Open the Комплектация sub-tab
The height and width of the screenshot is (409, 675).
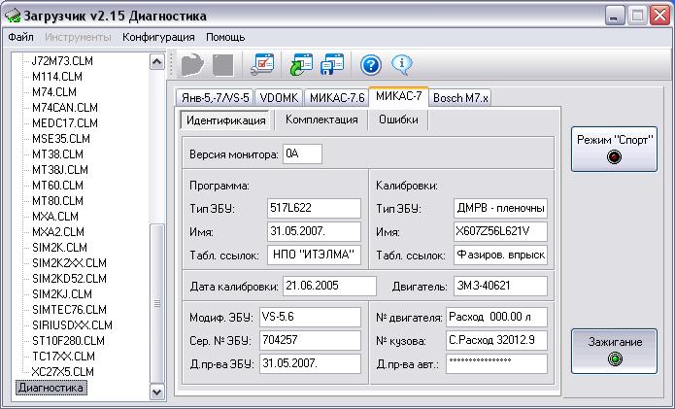click(x=321, y=119)
